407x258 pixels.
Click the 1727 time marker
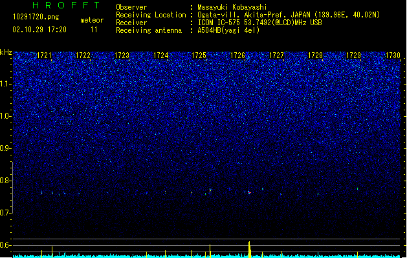pos(276,55)
